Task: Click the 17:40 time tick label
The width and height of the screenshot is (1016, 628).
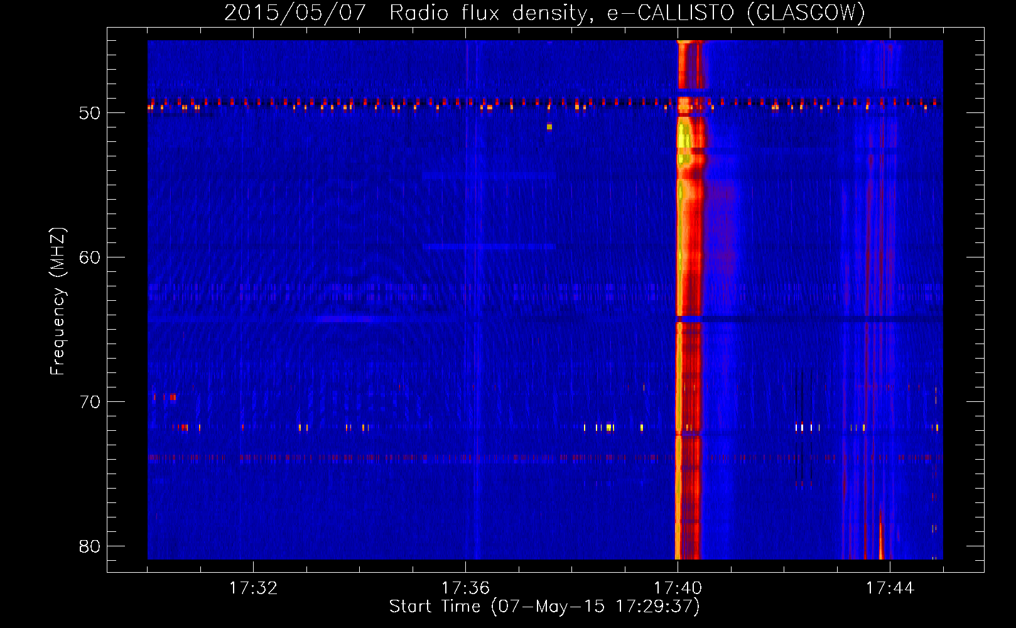Action: pos(678,588)
